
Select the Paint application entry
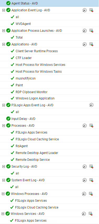pos(19,85)
